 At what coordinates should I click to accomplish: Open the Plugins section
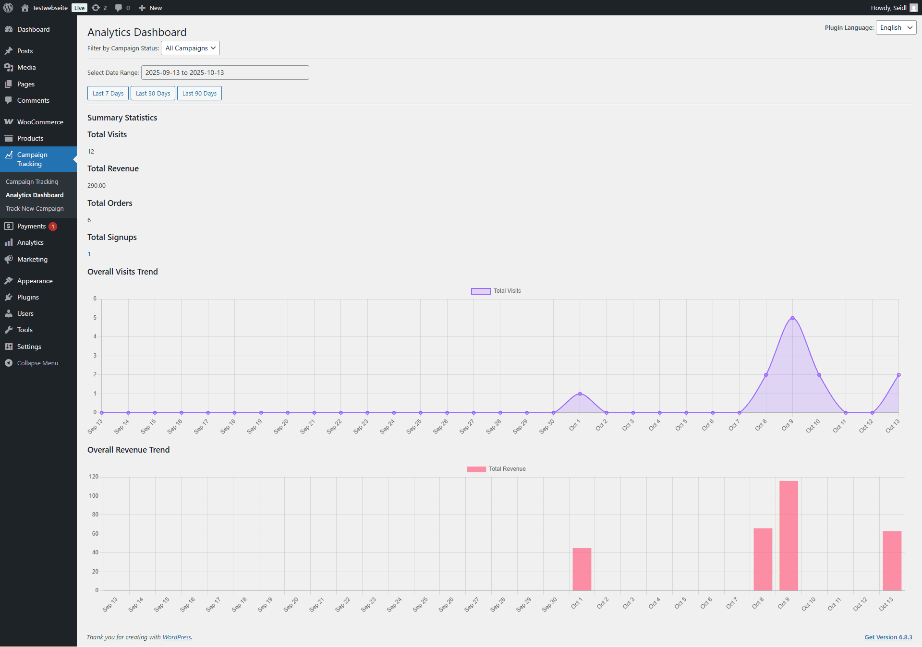(27, 297)
